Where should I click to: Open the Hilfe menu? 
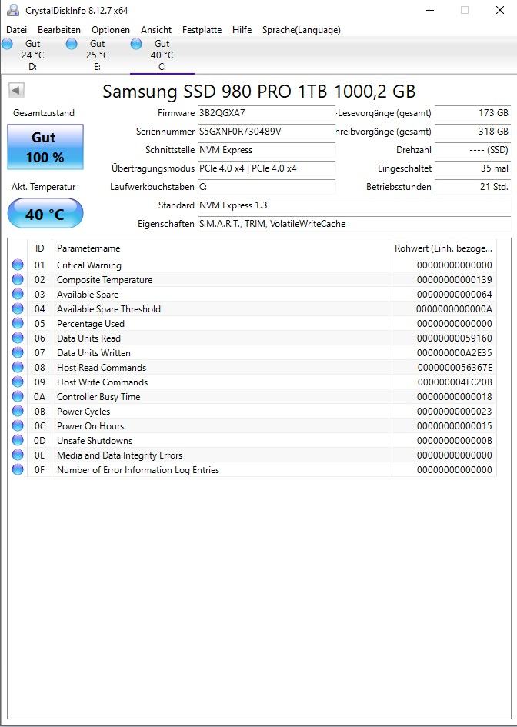tap(242, 30)
